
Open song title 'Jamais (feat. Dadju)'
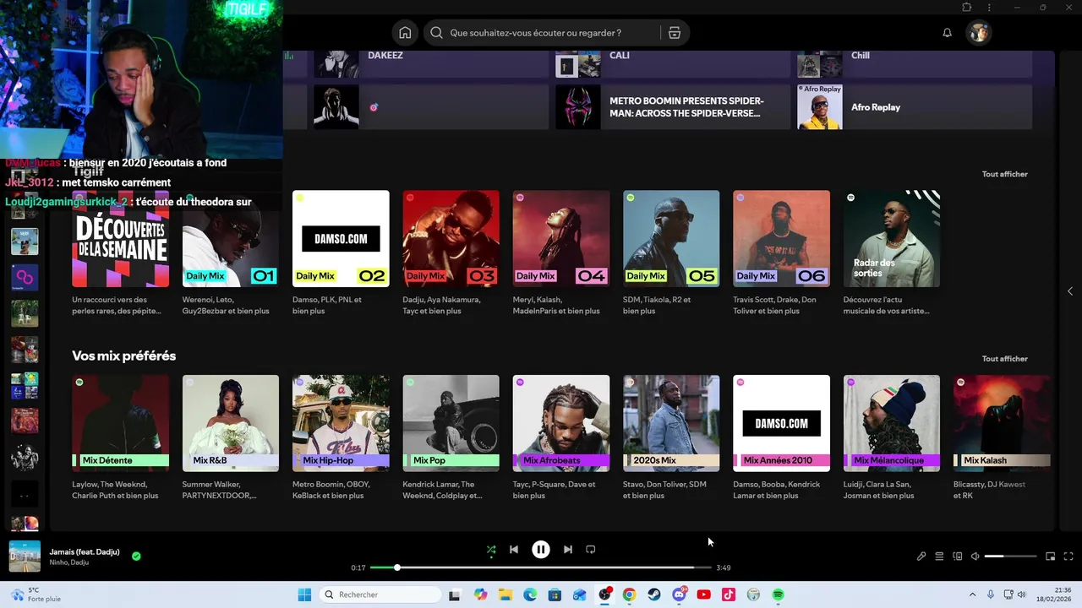85,551
